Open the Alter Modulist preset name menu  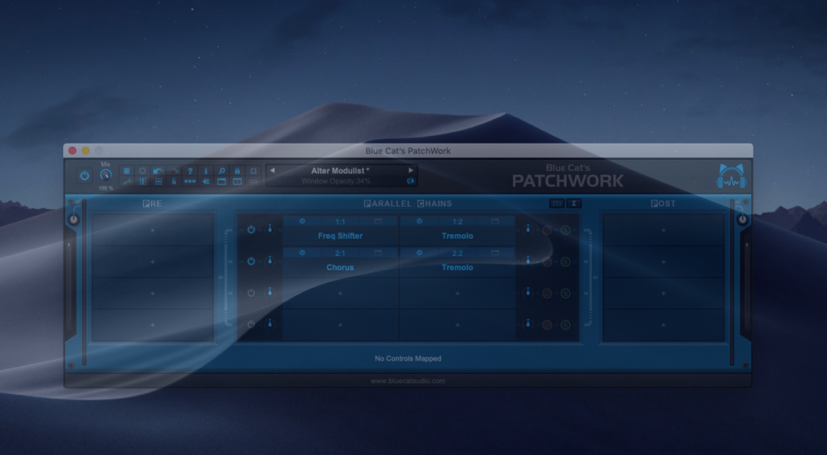(340, 171)
